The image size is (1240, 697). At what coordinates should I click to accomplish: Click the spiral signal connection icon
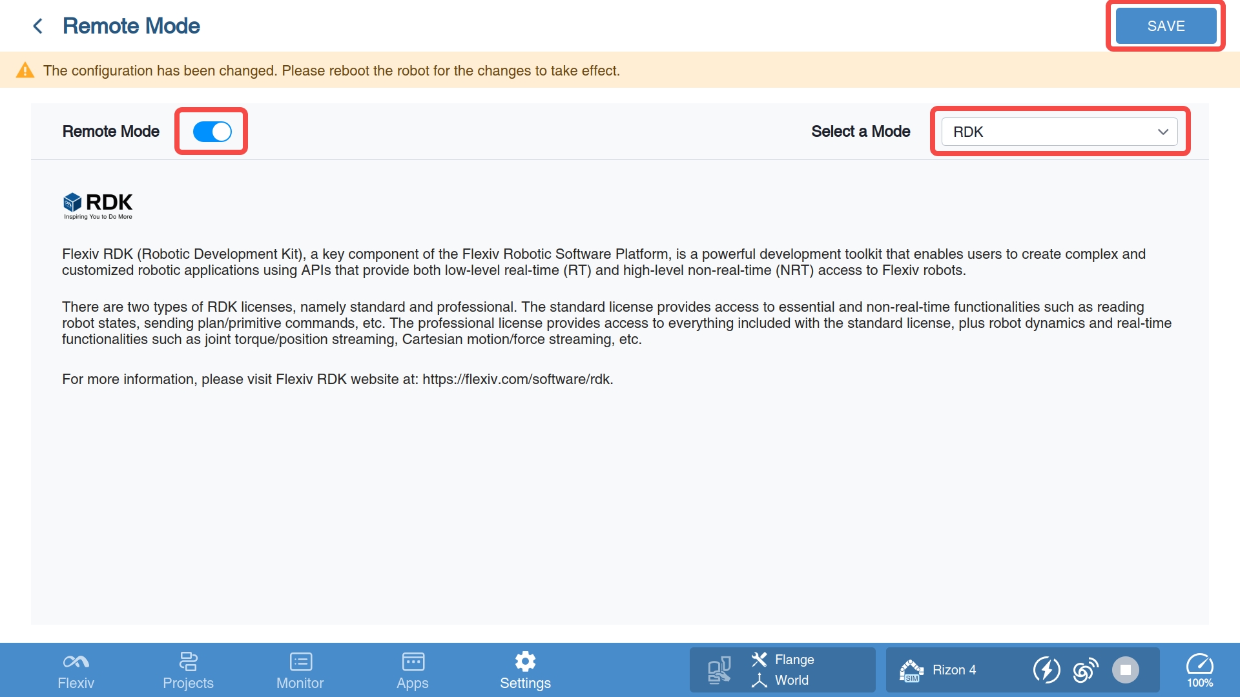(x=1086, y=670)
